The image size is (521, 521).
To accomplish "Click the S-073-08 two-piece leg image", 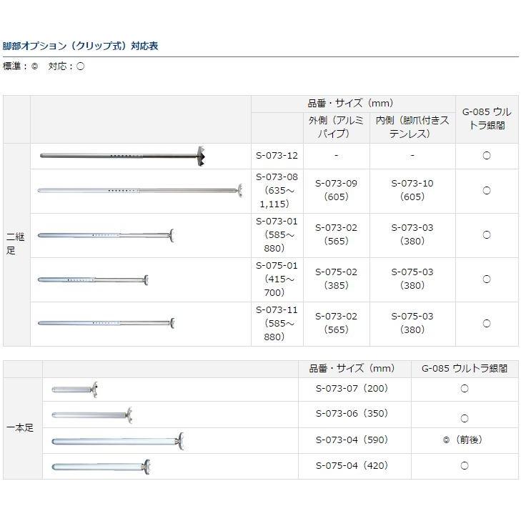I will 140,190.
